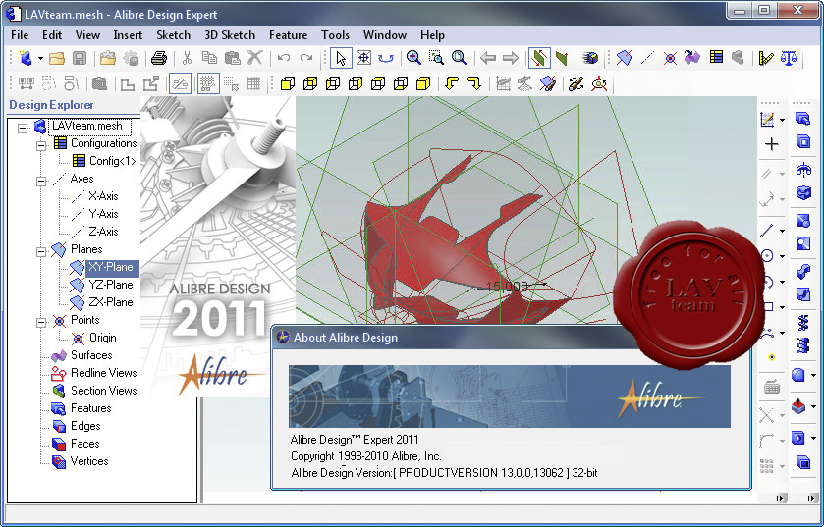Select the Zoom Window tool
Image resolution: width=824 pixels, height=527 pixels.
tap(436, 58)
